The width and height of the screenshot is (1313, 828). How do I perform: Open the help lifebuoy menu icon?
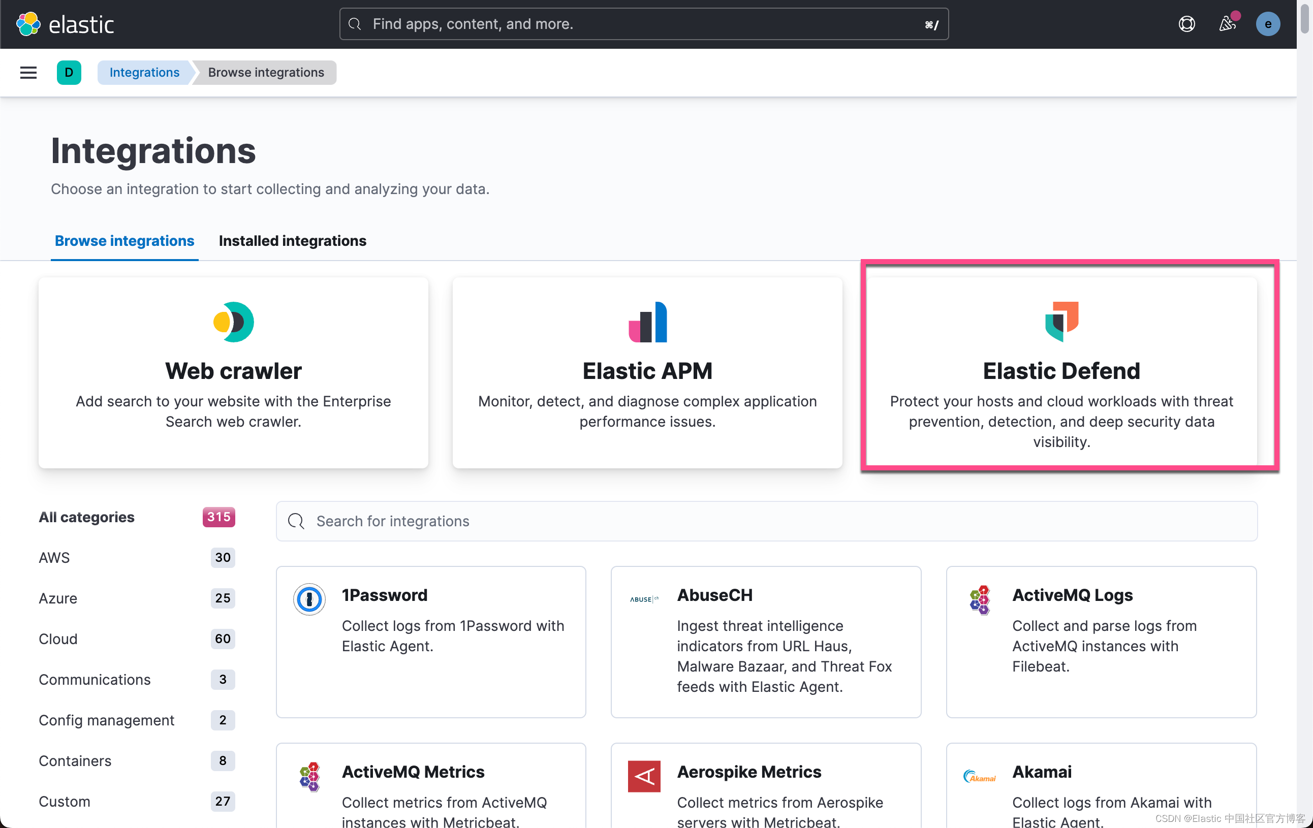click(1186, 24)
